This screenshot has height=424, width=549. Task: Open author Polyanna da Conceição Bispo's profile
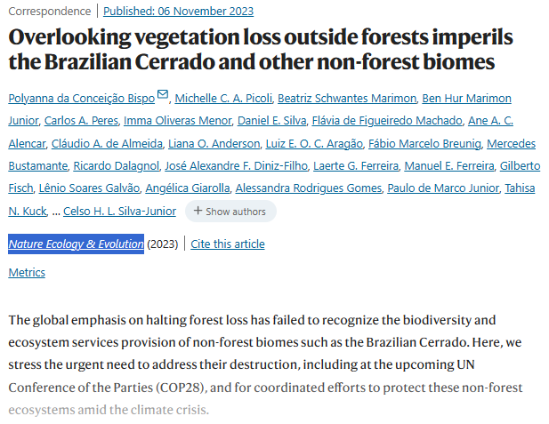pyautogui.click(x=81, y=97)
